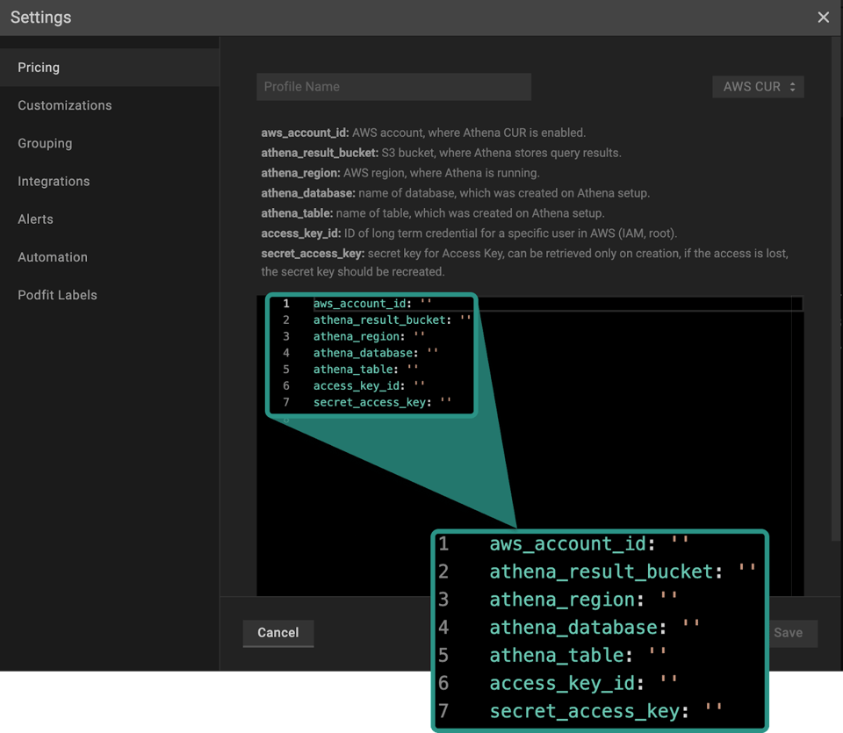Open Podfit Labels settings

point(110,295)
